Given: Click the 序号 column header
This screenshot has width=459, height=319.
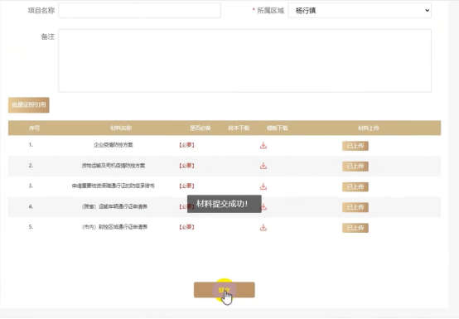Looking at the screenshot, I should coord(34,128).
